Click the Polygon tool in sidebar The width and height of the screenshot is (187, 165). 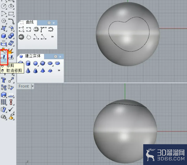(4, 21)
